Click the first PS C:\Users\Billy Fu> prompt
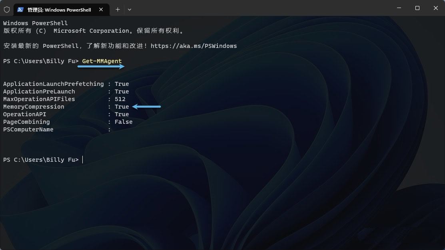 point(41,61)
